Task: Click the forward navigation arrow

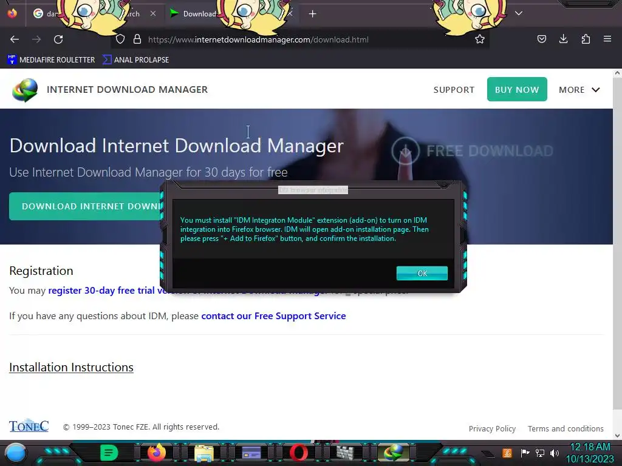Action: [x=36, y=39]
